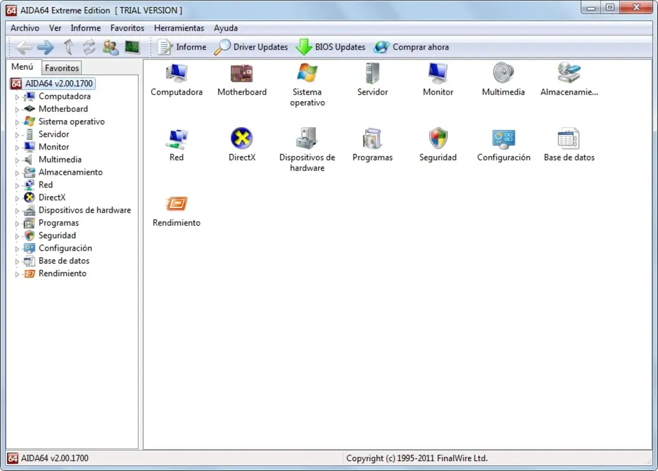
Task: Switch to the Favoritos tab
Action: coord(61,67)
